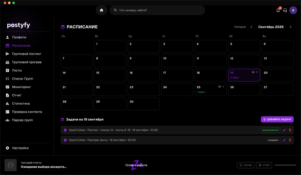Open the notifications bell
301x175 pixels.
278,10
